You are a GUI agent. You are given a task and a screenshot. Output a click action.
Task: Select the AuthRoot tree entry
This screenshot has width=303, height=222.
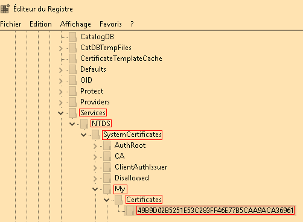[130, 145]
